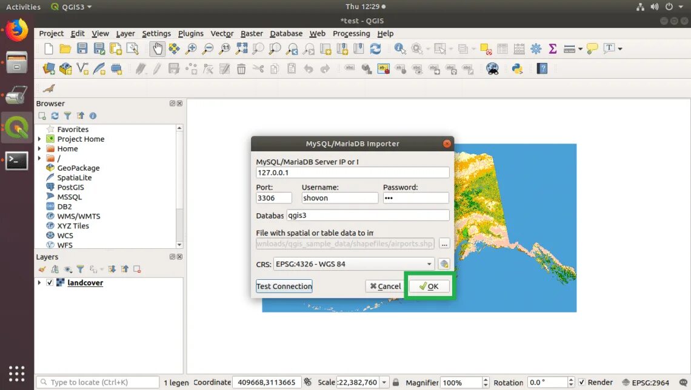Expand root / folder in Browser
Viewport: 691px width, 390px height.
click(x=39, y=158)
